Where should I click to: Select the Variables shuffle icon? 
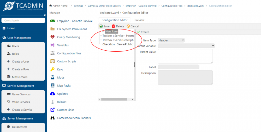click(52, 45)
